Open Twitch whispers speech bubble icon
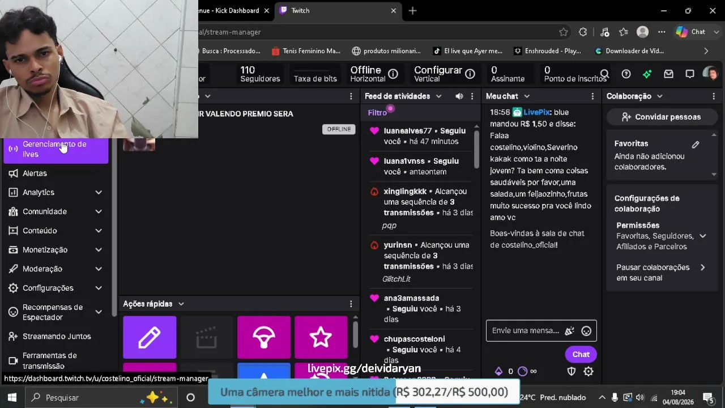 click(x=690, y=74)
